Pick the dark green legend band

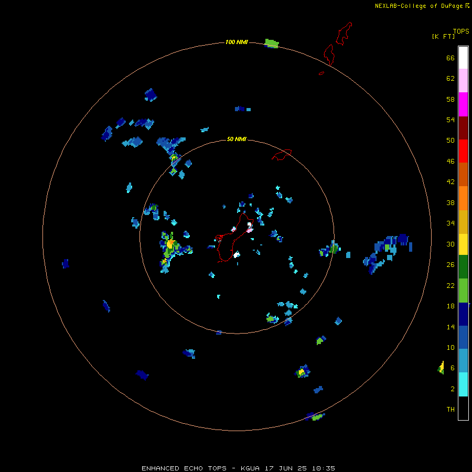[463, 267]
